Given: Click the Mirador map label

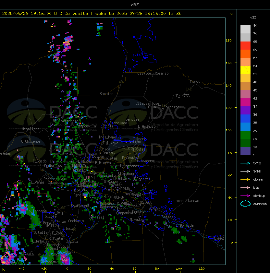Looking at the screenshot, I should tap(137, 220).
